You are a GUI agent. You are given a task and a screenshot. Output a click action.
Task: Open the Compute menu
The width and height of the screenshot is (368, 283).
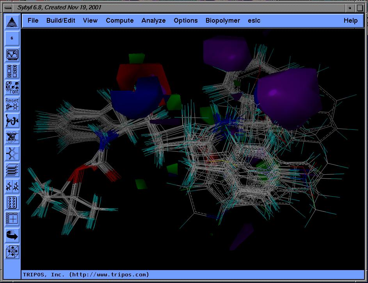point(120,21)
